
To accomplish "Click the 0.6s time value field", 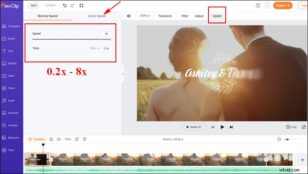I will tap(106, 48).
